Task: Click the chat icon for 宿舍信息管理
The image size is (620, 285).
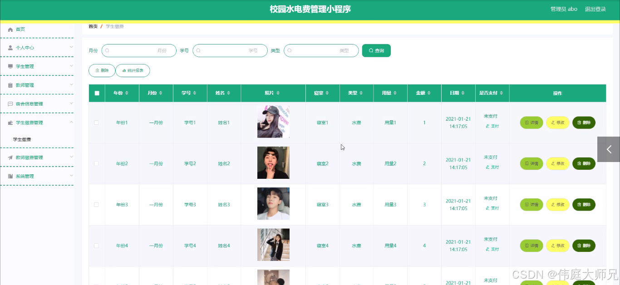Action: coord(10,104)
